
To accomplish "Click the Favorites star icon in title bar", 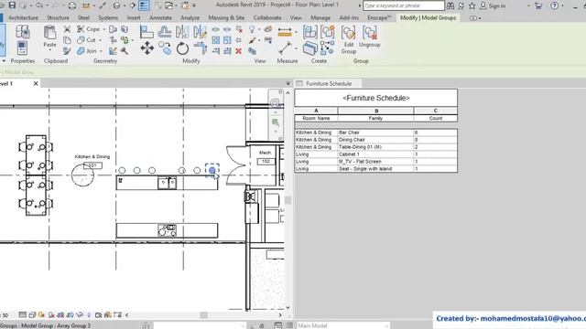I will click(472, 5).
